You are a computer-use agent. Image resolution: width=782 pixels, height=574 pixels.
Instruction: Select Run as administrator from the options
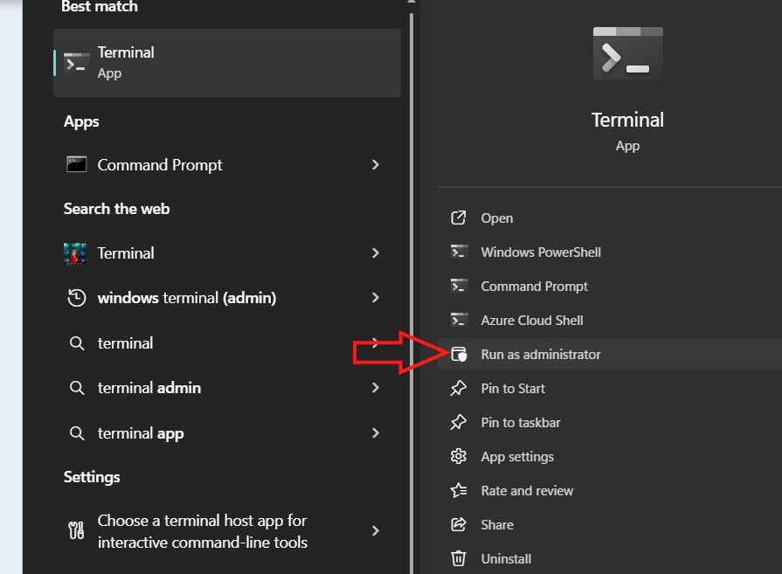pos(540,354)
